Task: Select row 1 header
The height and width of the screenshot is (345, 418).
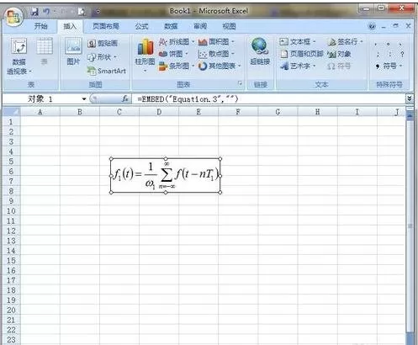Action: point(11,122)
